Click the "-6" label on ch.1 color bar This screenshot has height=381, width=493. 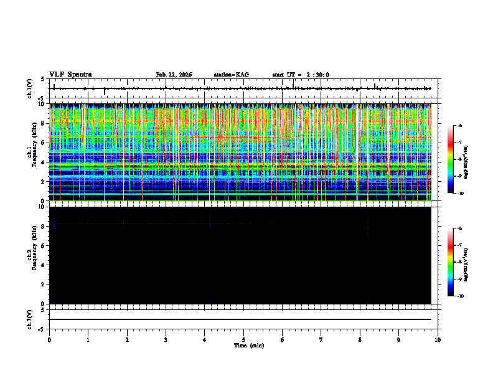[x=459, y=125]
